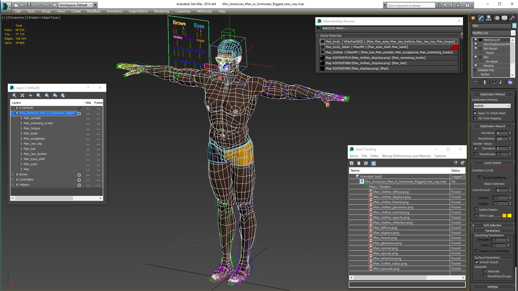This screenshot has width=518, height=291.
Task: Open the Graph Editors menu
Action: (138, 11)
